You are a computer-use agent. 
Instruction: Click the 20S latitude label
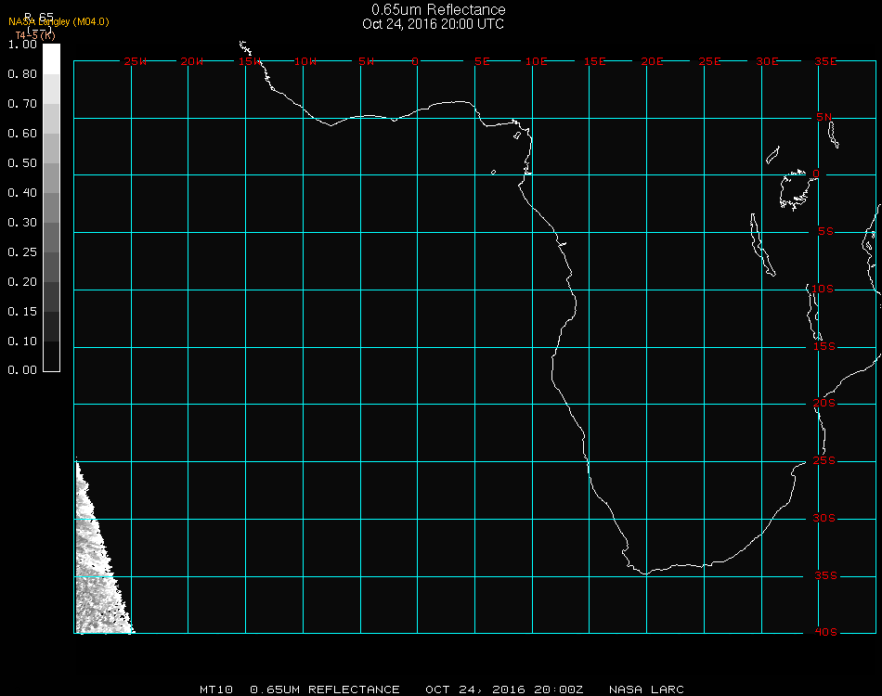coord(824,404)
